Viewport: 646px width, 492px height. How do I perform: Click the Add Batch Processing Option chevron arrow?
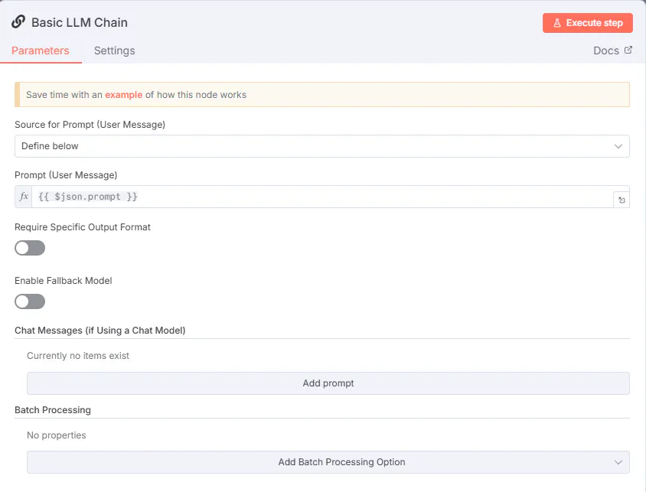point(618,462)
